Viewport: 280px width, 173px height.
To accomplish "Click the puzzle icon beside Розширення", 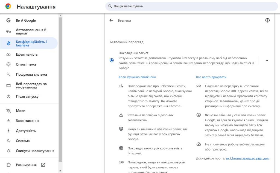I will click(x=8, y=165).
